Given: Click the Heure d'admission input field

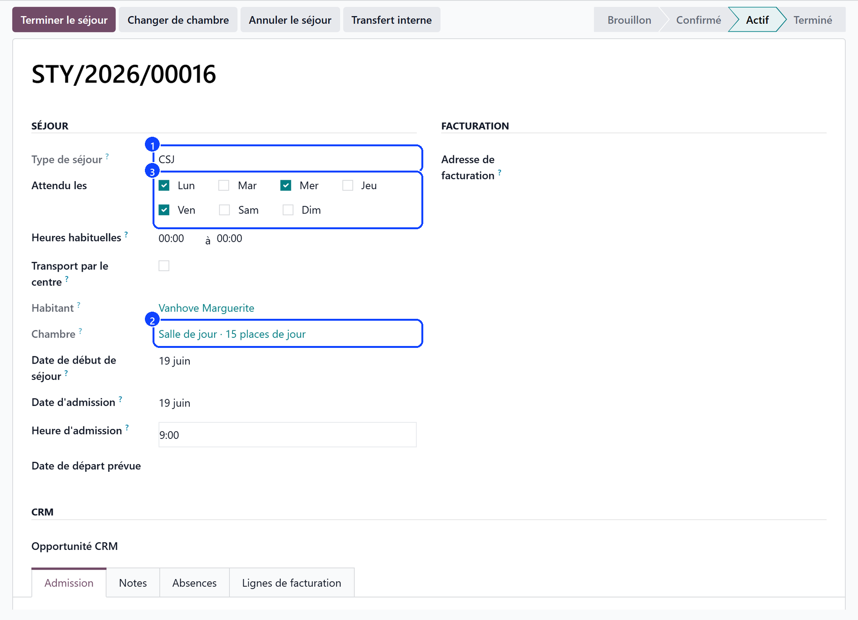Looking at the screenshot, I should click(287, 435).
